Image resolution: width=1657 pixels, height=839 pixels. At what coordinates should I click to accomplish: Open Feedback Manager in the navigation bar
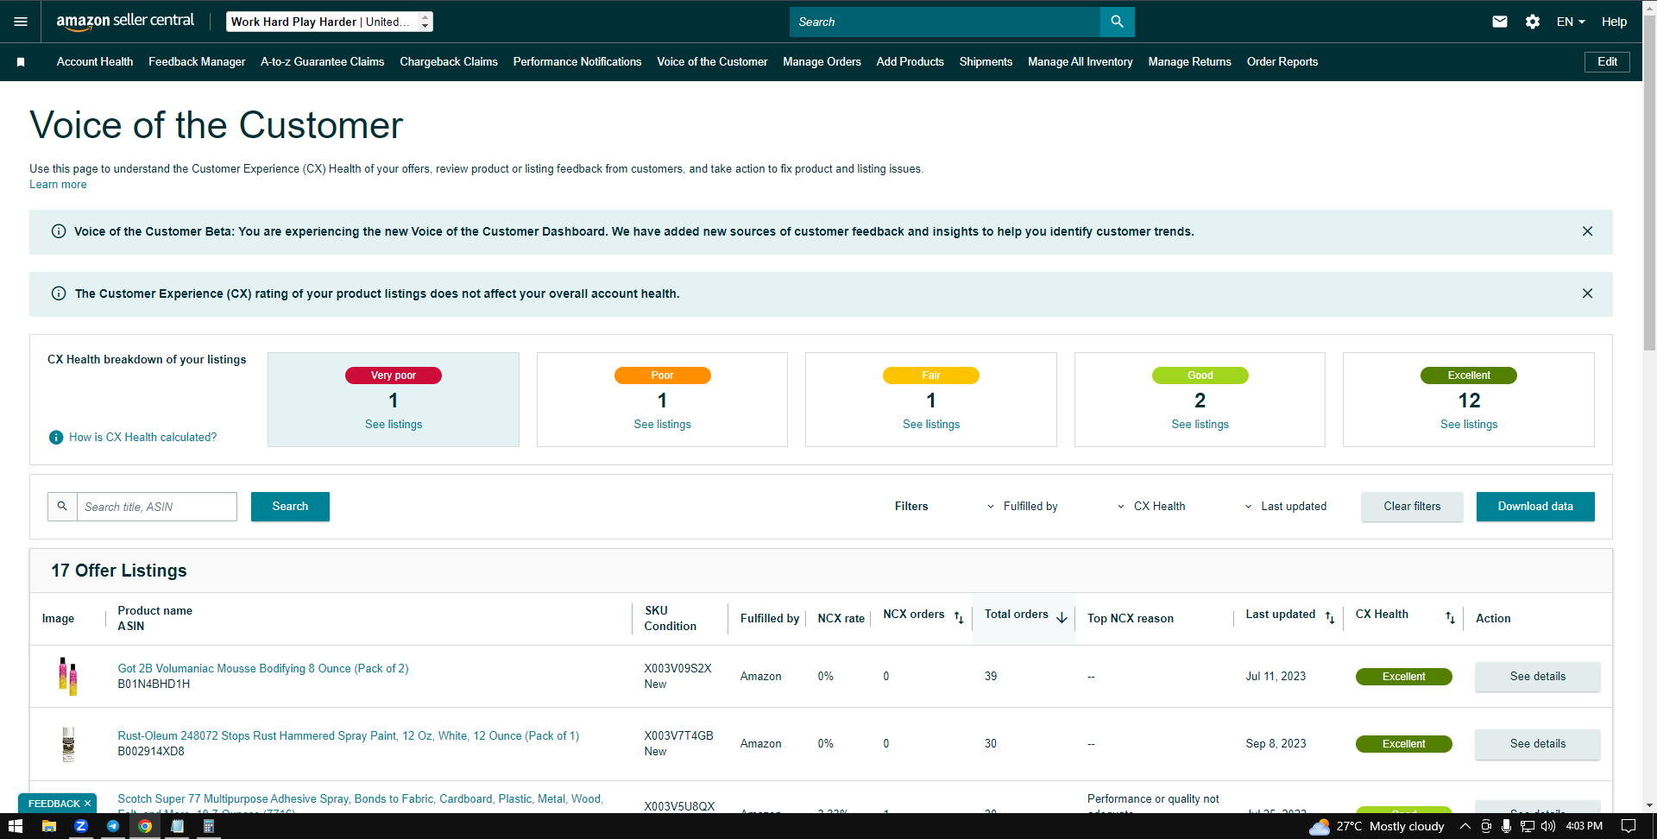pos(197,62)
